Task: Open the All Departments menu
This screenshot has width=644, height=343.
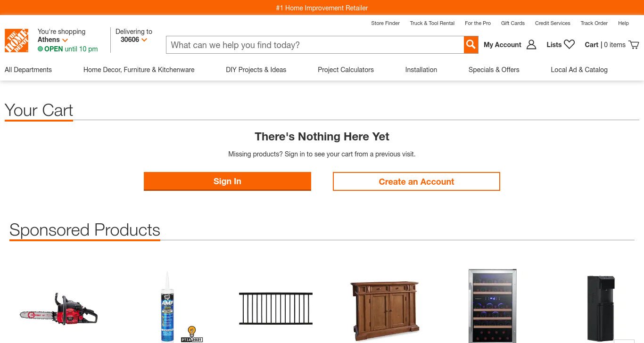Action: [28, 70]
